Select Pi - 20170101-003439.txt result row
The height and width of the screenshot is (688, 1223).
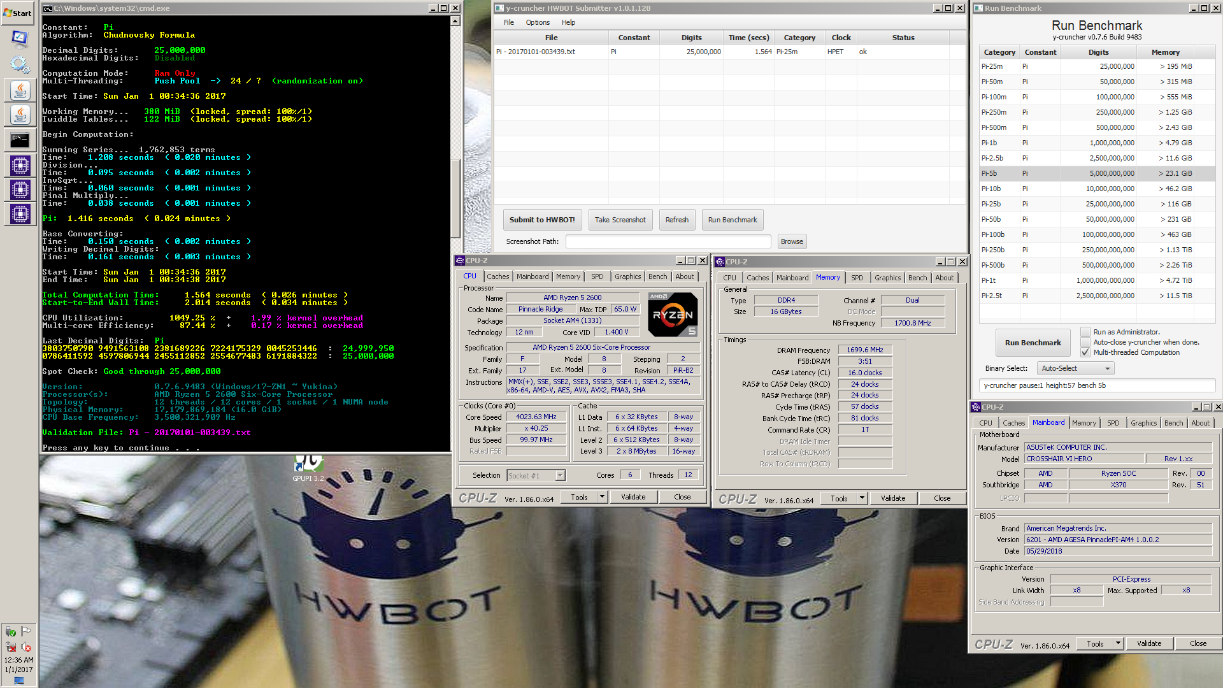730,52
